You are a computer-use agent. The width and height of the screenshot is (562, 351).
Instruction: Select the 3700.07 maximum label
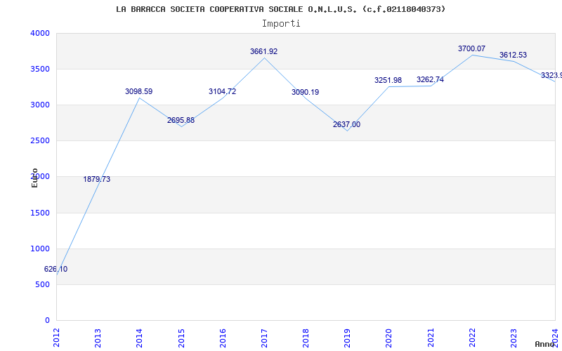pyautogui.click(x=471, y=48)
